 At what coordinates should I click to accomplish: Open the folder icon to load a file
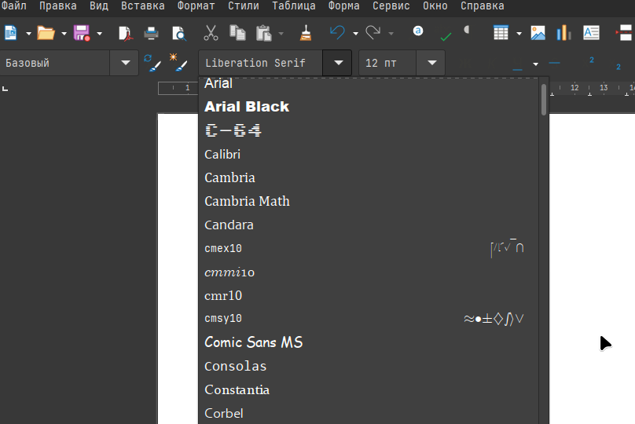[x=46, y=33]
